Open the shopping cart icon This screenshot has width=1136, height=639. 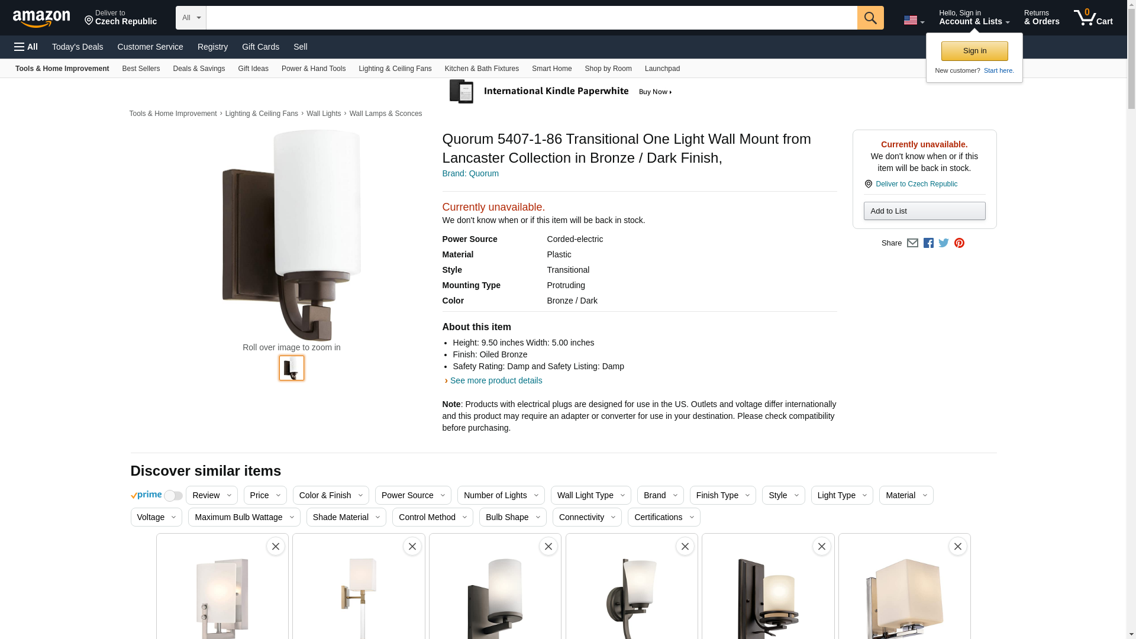(1093, 18)
